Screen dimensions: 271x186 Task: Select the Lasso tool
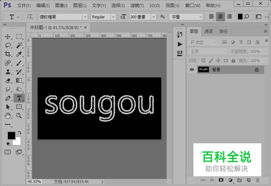pyautogui.click(x=8, y=45)
